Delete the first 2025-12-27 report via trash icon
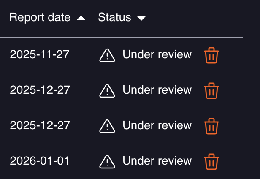The width and height of the screenshot is (260, 179). [211, 91]
